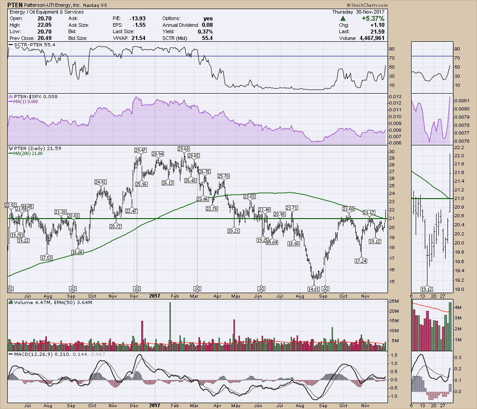The image size is (477, 409).
Task: Click the P/E -13.93 value
Action: pyautogui.click(x=138, y=19)
